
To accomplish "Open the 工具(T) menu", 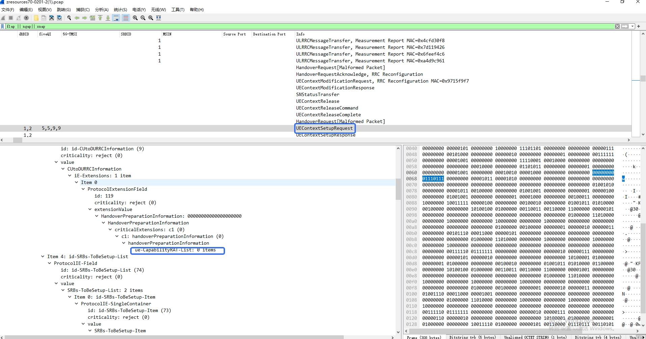I will coord(178,9).
